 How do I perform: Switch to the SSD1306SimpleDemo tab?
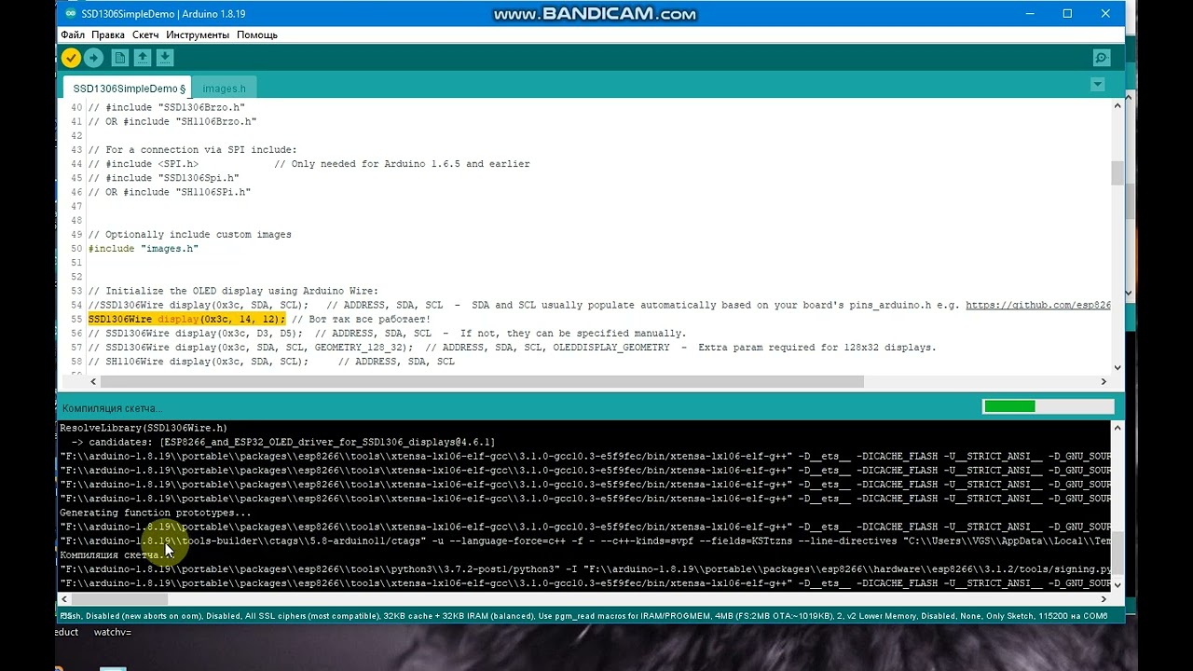pyautogui.click(x=129, y=89)
